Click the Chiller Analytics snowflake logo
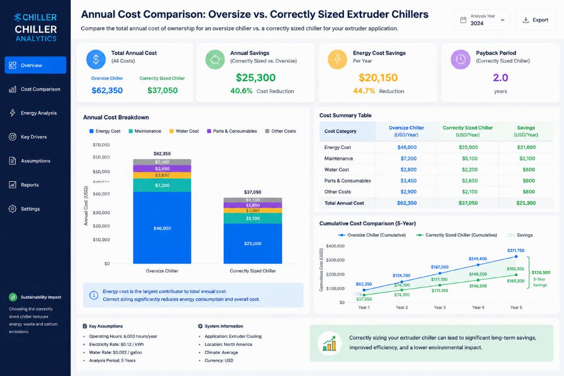The height and width of the screenshot is (376, 564). 18,17
